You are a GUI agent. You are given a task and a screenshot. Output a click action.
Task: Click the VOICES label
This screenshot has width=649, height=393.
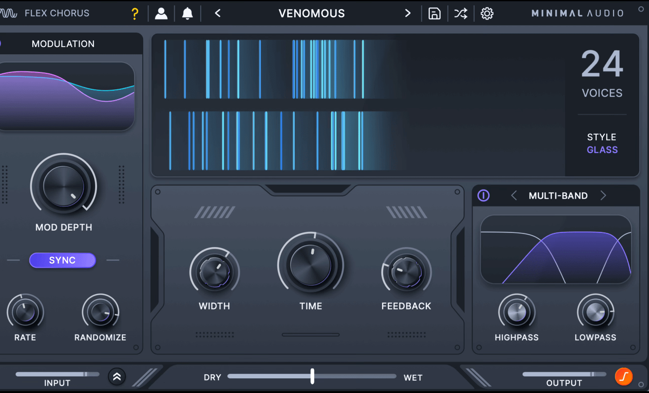tap(602, 93)
